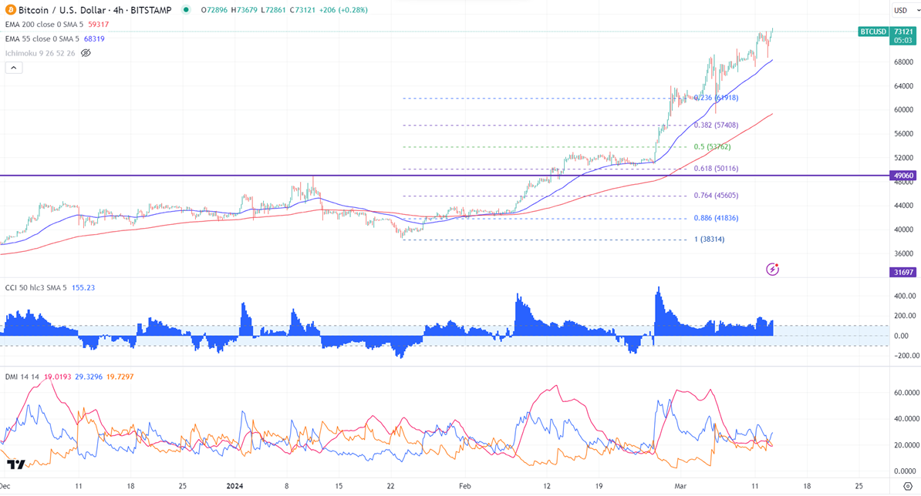
Task: Click the CCI value 155.23
Action: tap(83, 288)
